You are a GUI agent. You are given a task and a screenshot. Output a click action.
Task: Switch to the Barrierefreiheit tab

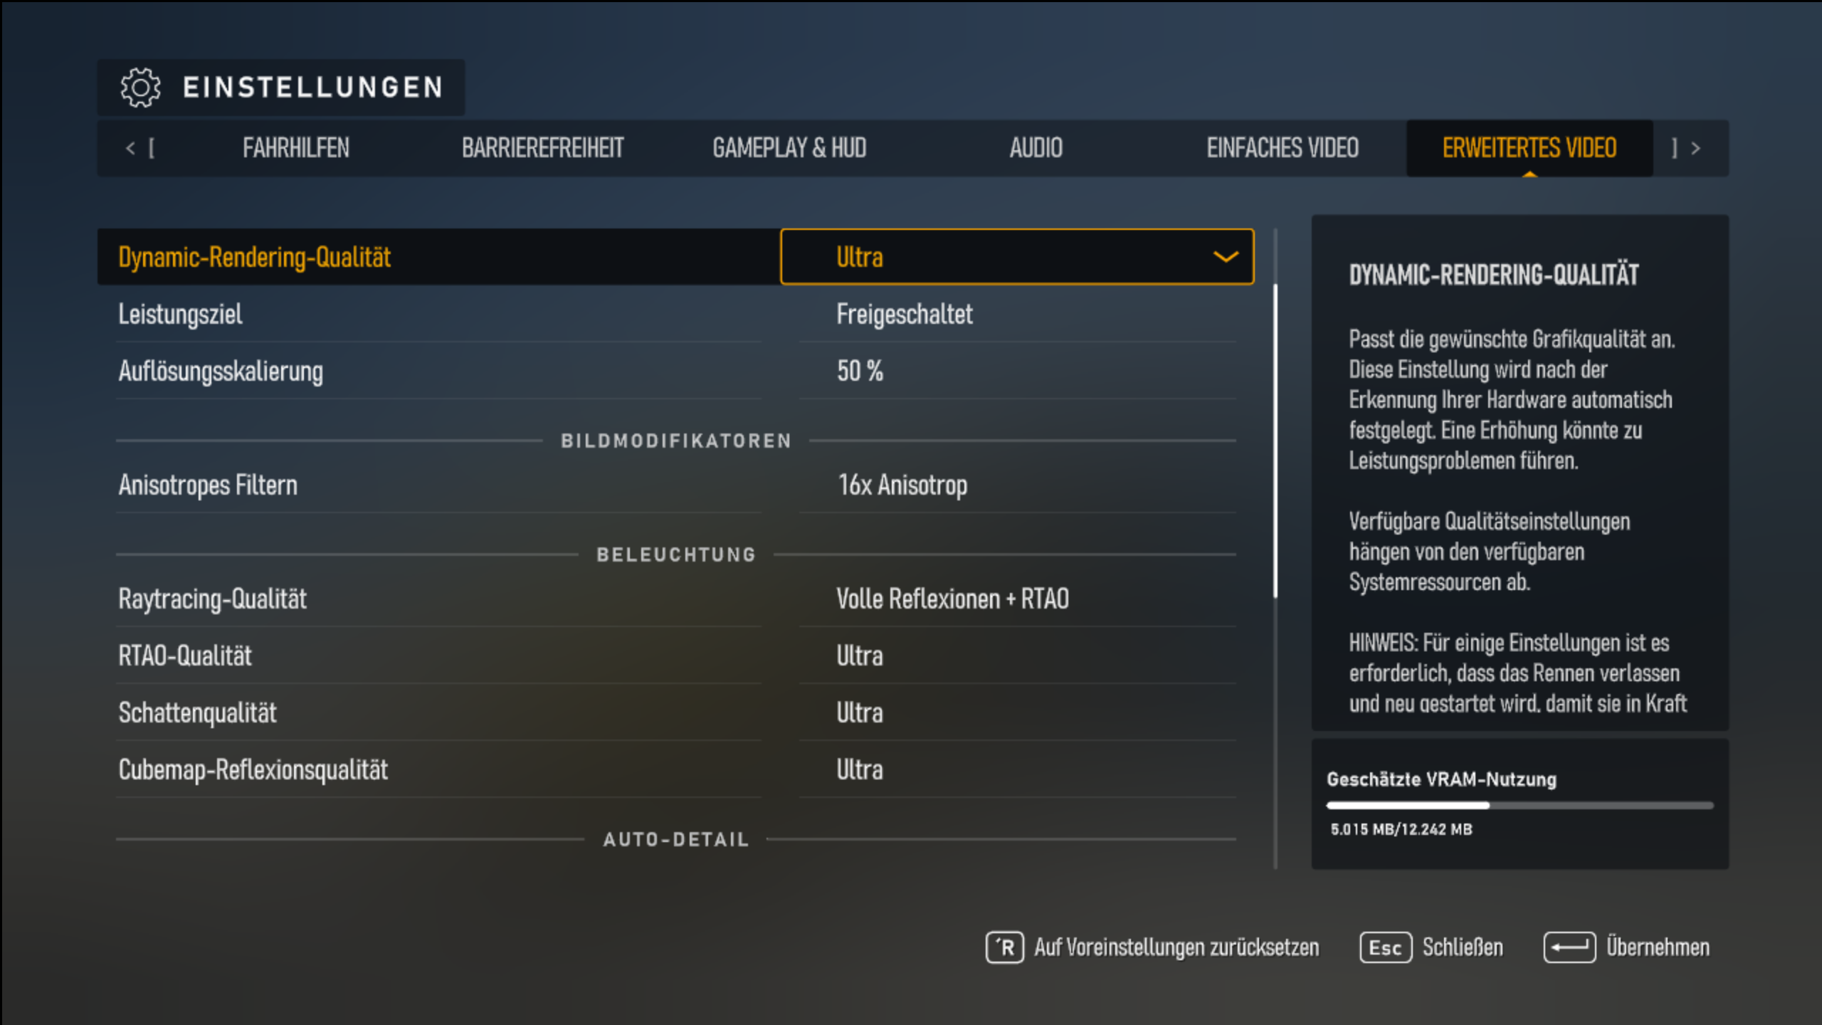pyautogui.click(x=543, y=148)
